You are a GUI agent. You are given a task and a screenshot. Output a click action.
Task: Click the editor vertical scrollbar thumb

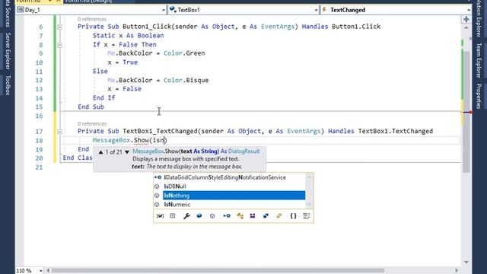pos(466,112)
